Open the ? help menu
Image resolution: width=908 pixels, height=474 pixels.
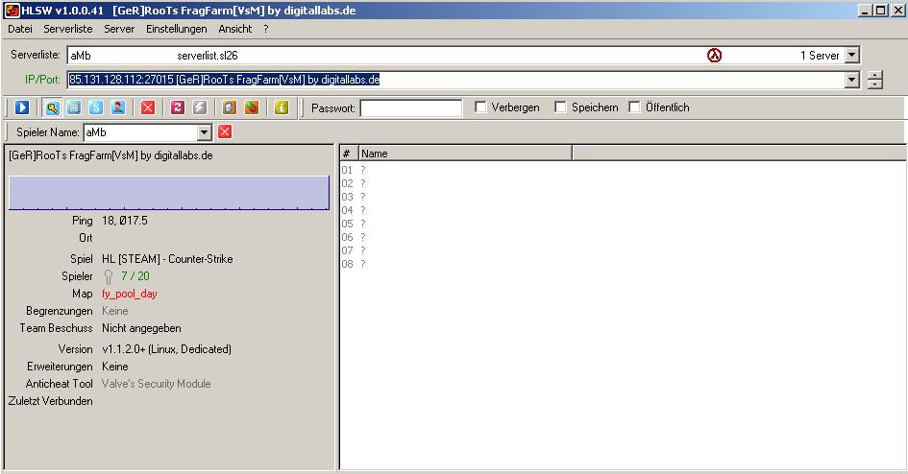point(266,29)
